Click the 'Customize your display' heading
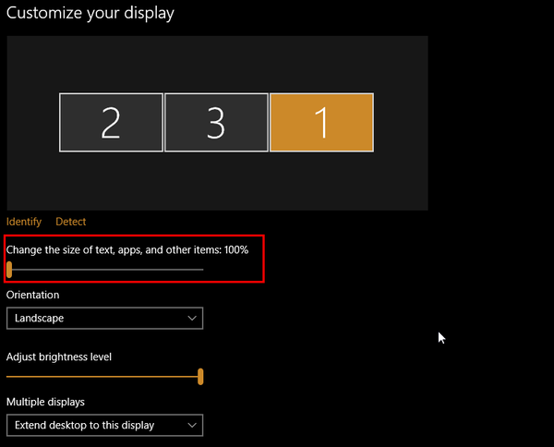Viewport: 554px width, 447px height. click(x=90, y=14)
